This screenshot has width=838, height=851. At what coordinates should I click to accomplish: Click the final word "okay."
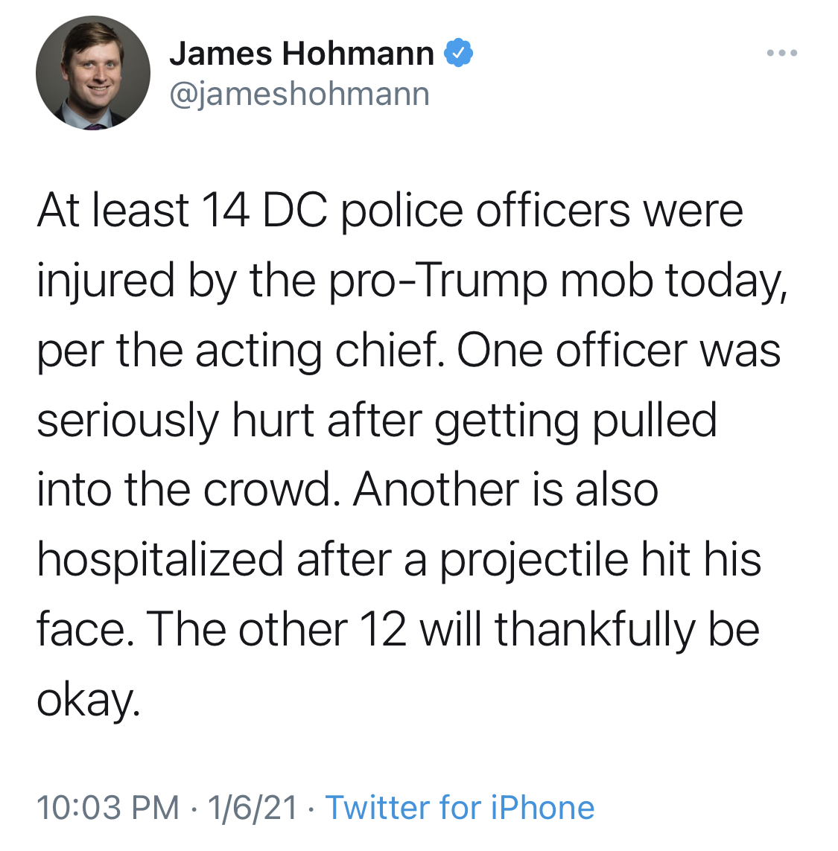(x=89, y=700)
